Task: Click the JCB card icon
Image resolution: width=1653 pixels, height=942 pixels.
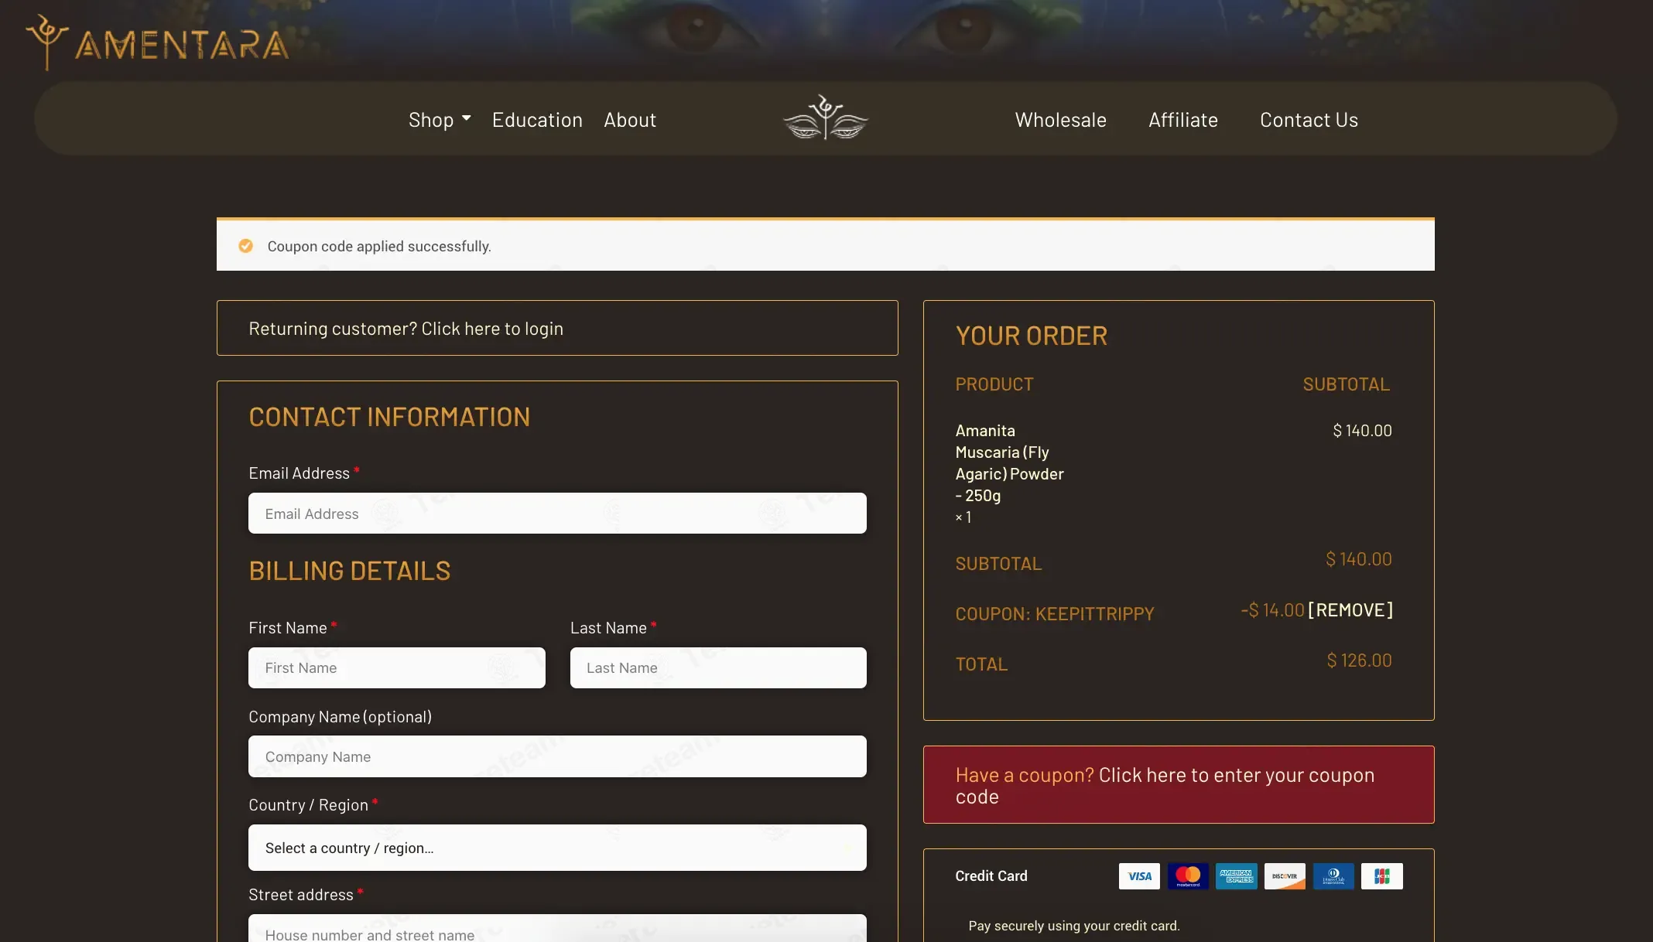Action: [1382, 876]
